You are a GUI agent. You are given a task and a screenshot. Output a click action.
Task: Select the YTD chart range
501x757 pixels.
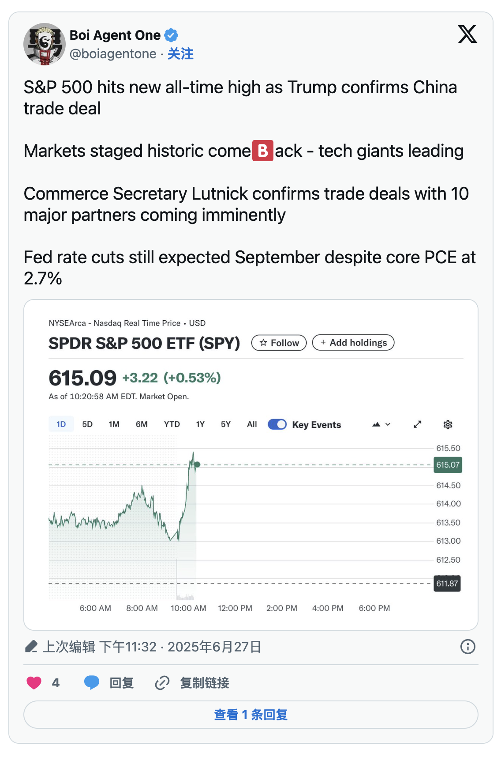(x=172, y=424)
